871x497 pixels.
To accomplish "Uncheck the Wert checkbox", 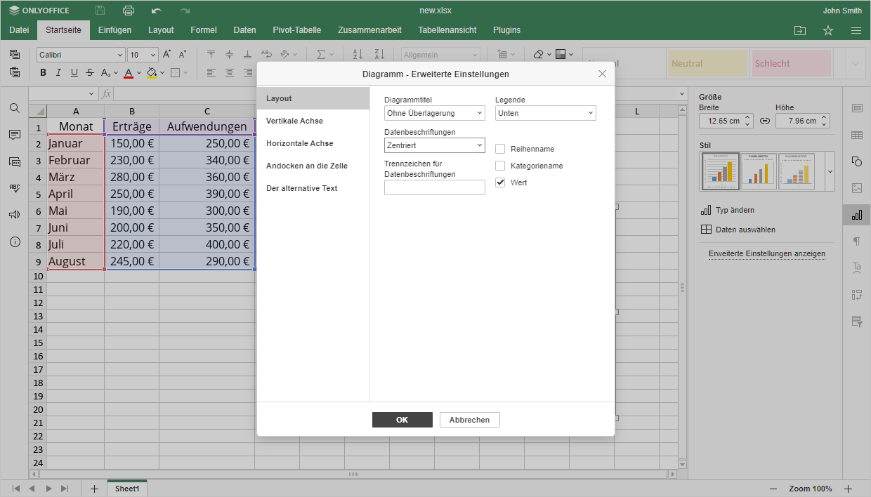I will (x=500, y=183).
